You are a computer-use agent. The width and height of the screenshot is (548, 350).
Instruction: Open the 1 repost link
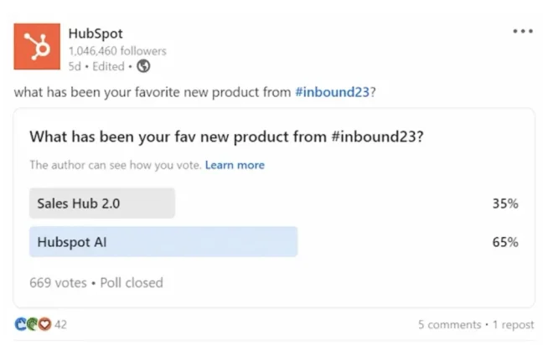click(x=513, y=325)
